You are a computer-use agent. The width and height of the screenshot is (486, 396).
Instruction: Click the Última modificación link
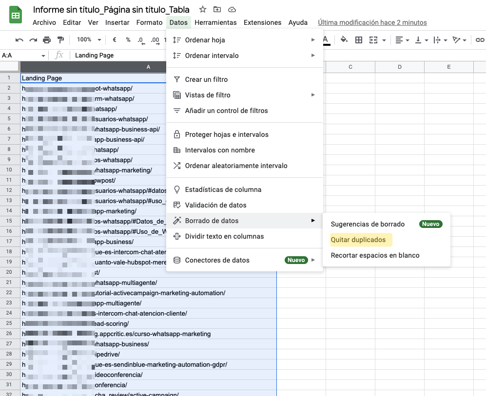pyautogui.click(x=372, y=22)
